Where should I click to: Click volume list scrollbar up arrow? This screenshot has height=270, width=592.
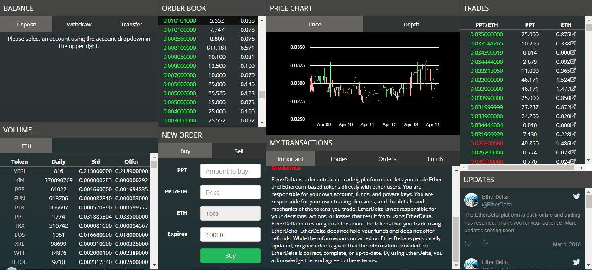click(154, 157)
